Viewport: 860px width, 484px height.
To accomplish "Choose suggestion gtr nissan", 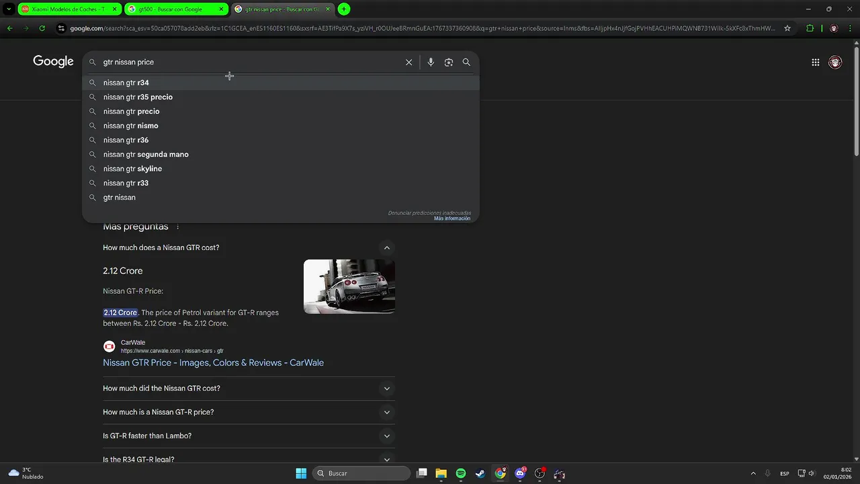I will click(x=281, y=198).
